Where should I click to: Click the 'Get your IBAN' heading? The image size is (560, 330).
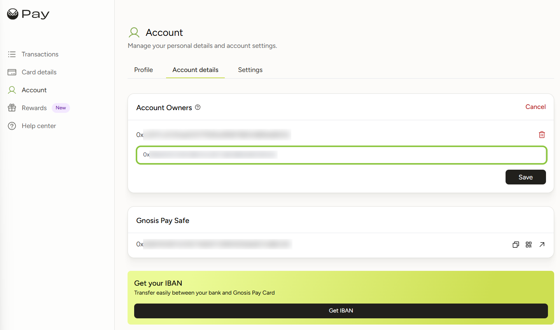(158, 283)
